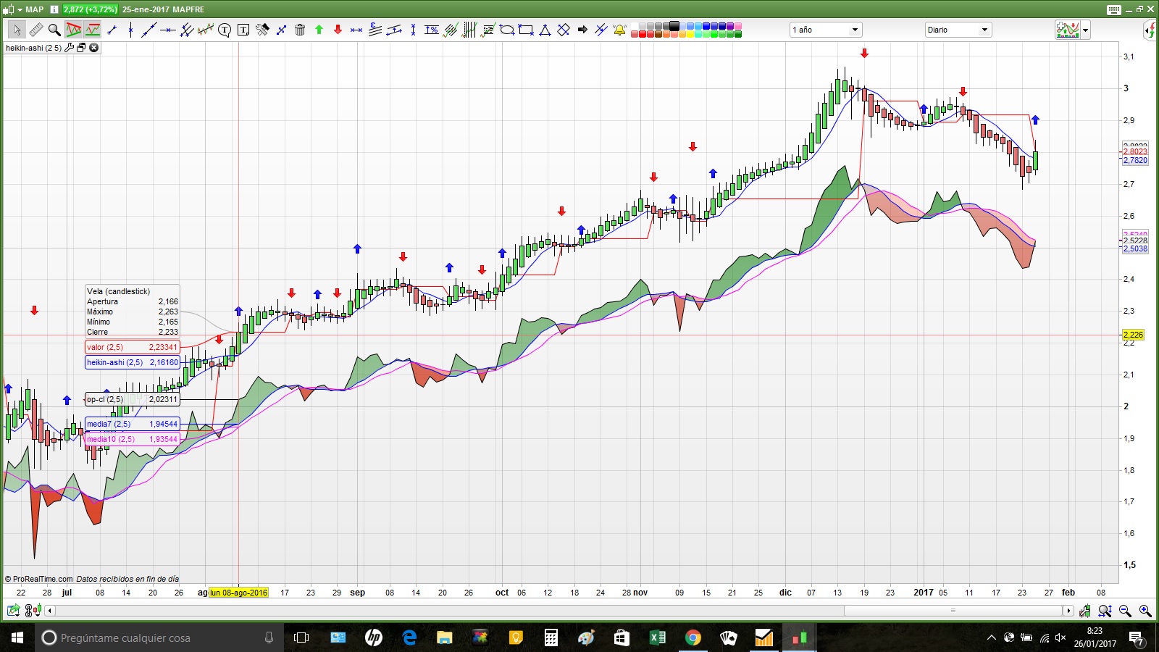Image resolution: width=1159 pixels, height=652 pixels.
Task: Open Excel from the taskbar
Action: [x=658, y=638]
